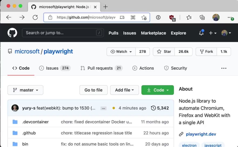Click the lock icon in the address bar
The width and height of the screenshot is (238, 147).
50,18
